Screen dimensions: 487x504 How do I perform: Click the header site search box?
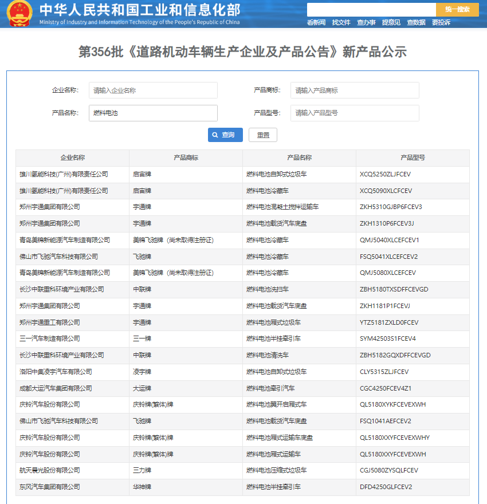[371, 10]
